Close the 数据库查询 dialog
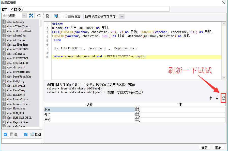The width and height of the screenshot is (228, 151). 224,3
